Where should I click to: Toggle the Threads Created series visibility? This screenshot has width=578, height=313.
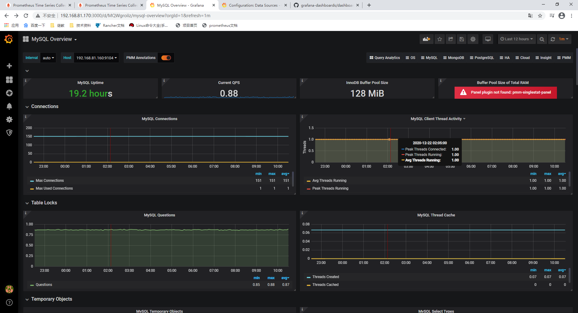(326, 277)
